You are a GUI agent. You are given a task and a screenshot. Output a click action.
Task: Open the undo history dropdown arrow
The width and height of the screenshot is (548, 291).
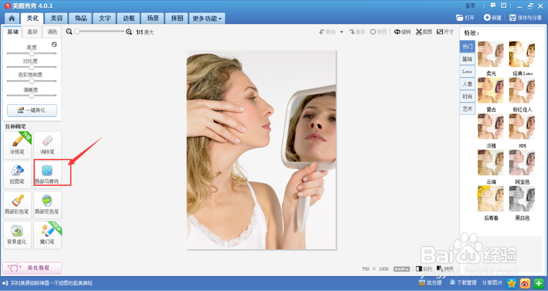tap(341, 32)
